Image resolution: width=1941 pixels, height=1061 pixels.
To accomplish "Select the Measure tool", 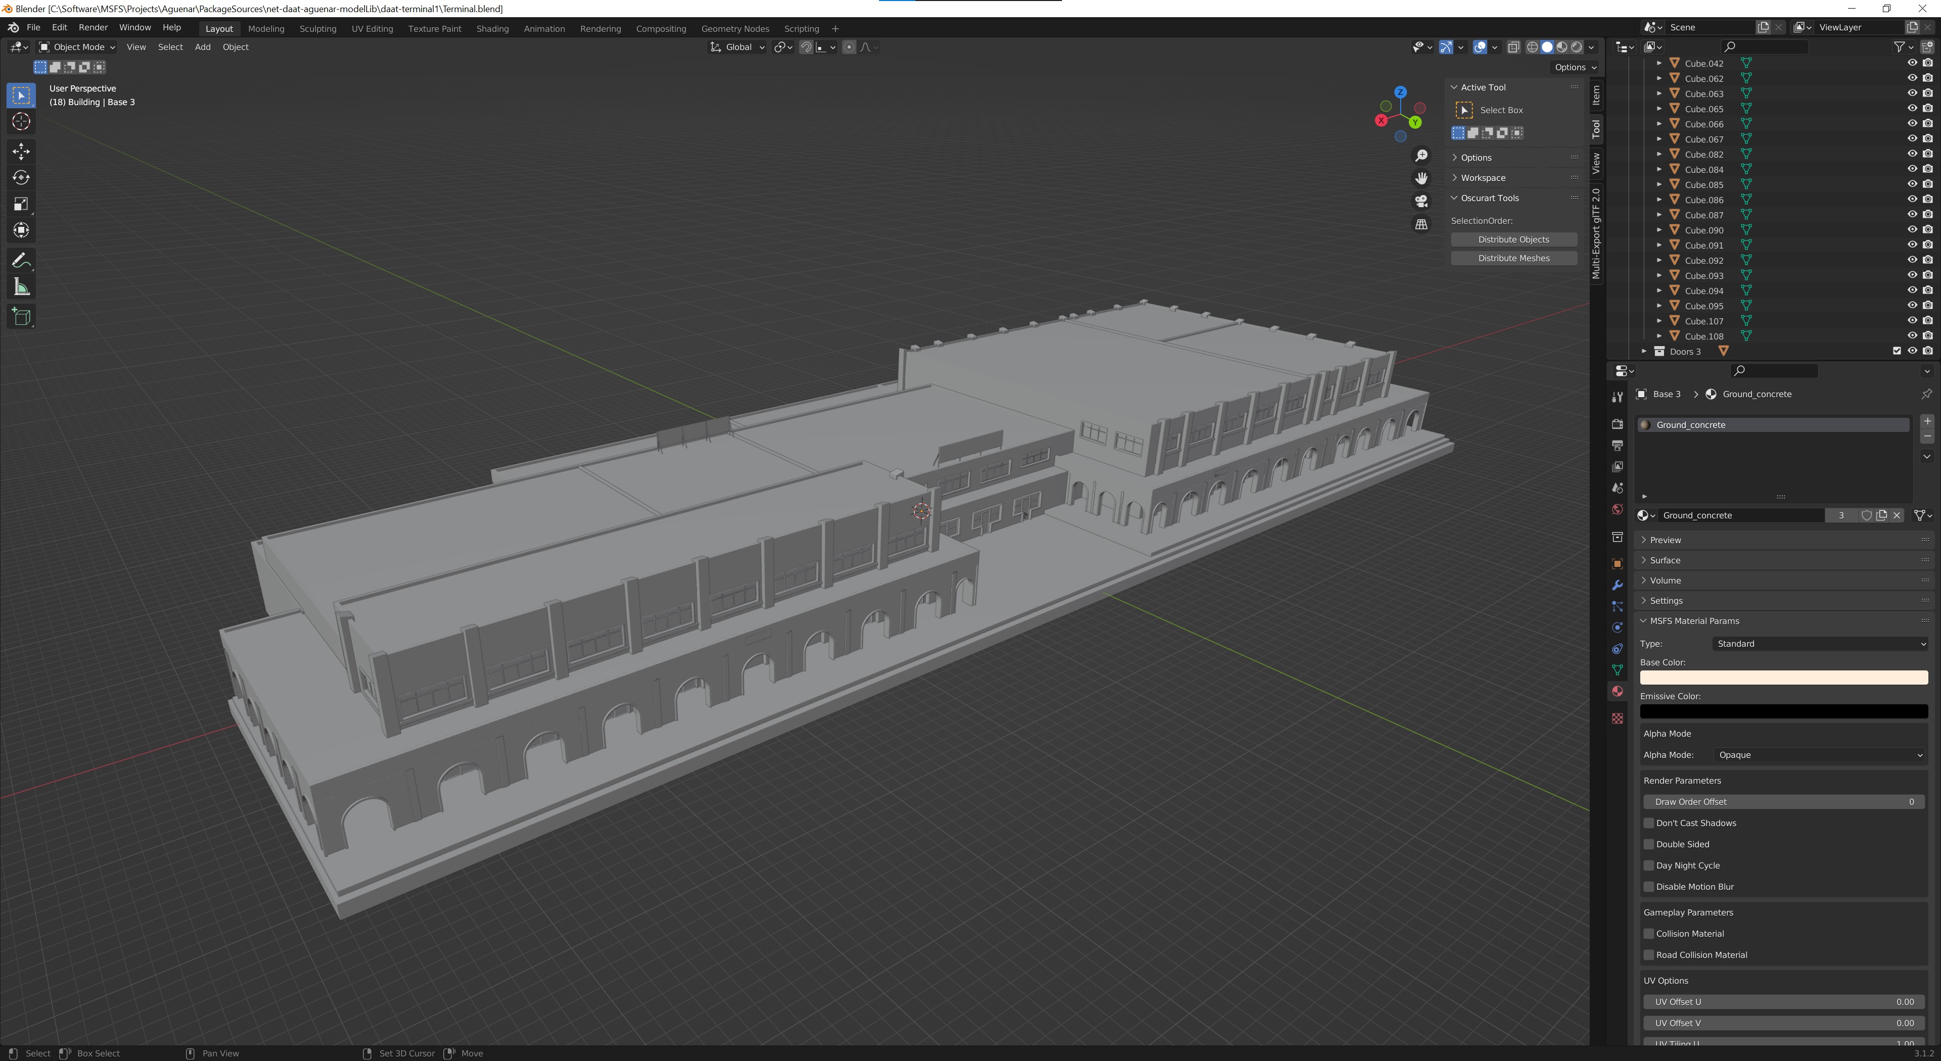I will tap(21, 287).
